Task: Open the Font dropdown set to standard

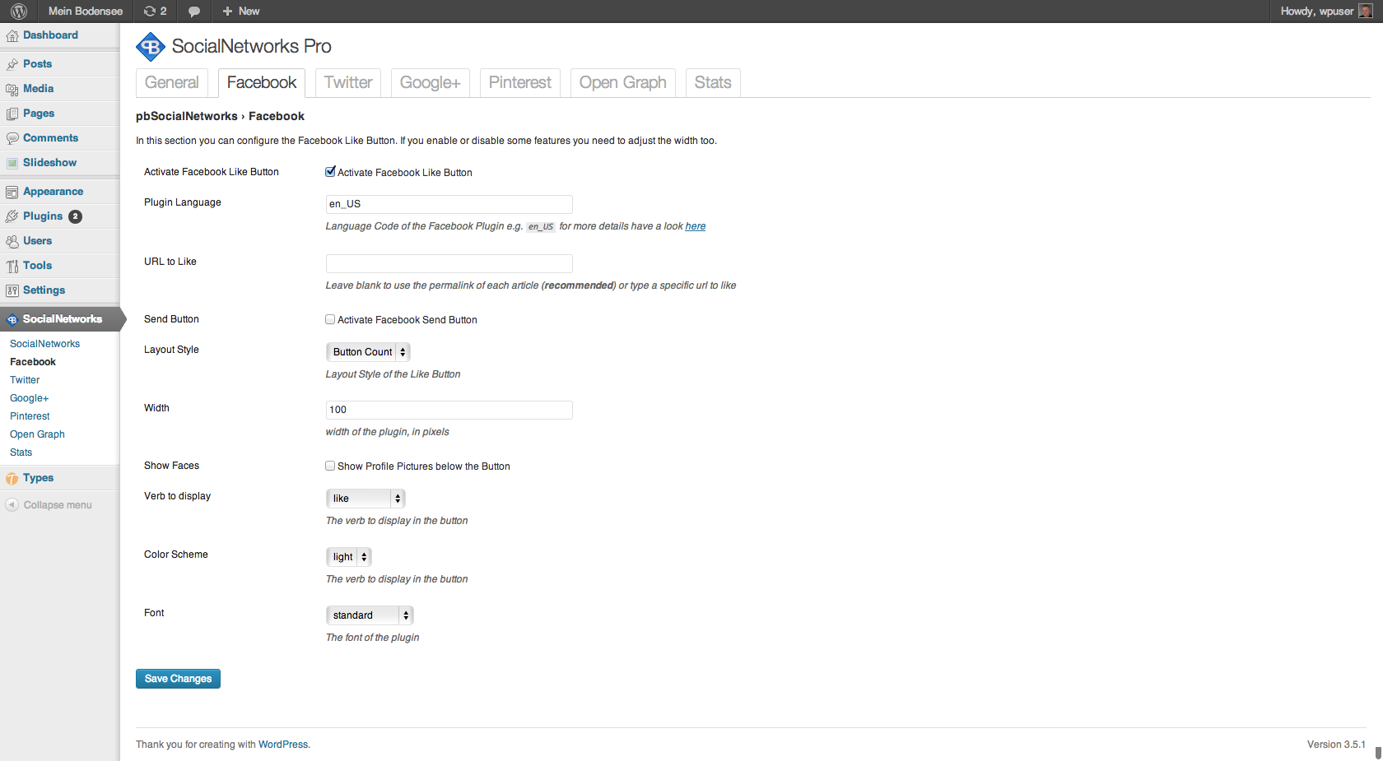Action: [x=370, y=615]
